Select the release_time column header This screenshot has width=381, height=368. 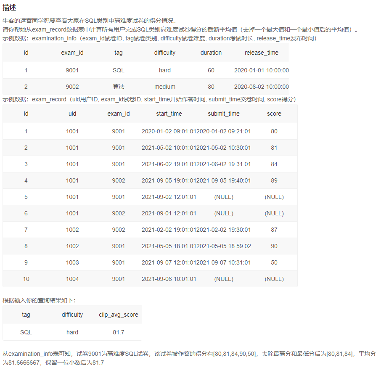(261, 53)
